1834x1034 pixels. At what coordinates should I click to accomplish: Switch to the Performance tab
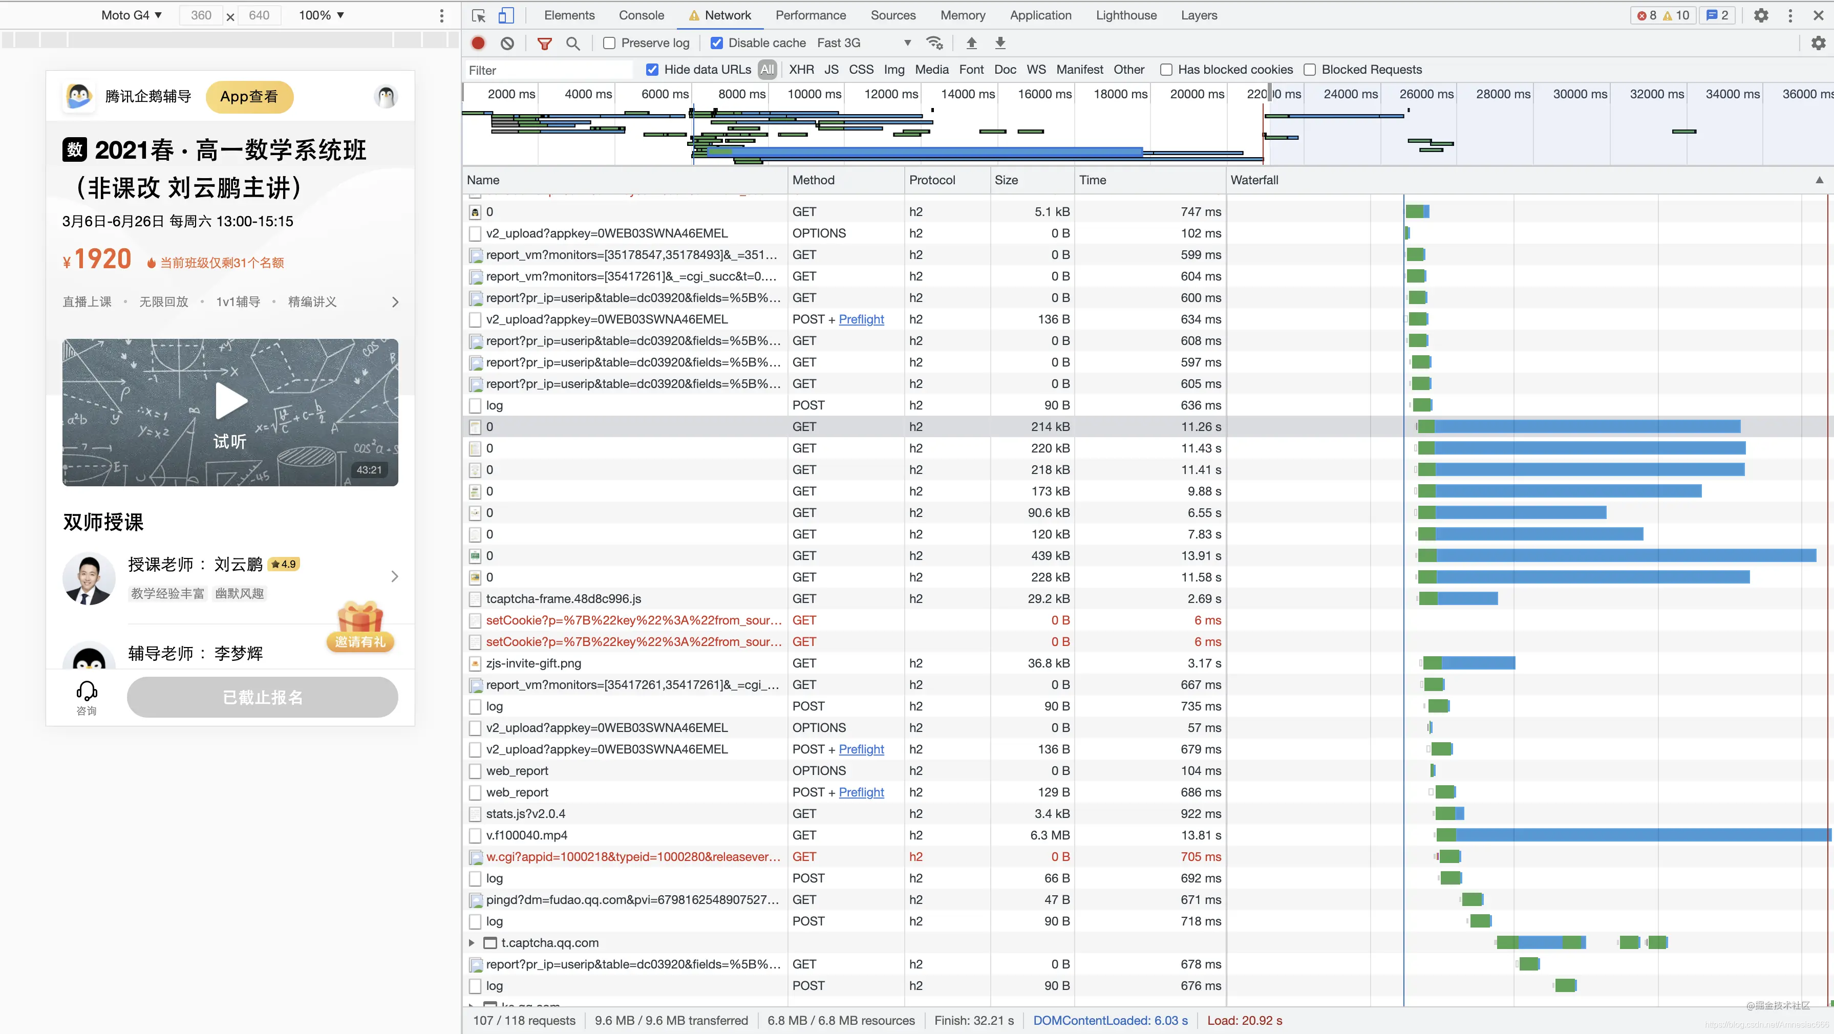click(810, 15)
